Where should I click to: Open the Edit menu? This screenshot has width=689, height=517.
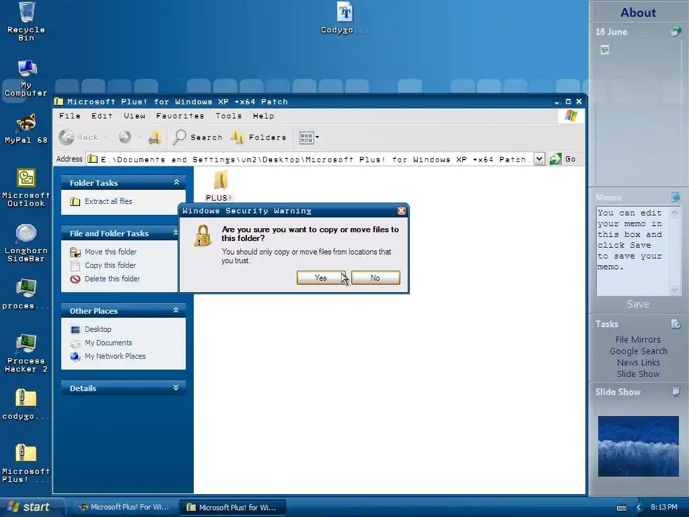[x=102, y=116]
